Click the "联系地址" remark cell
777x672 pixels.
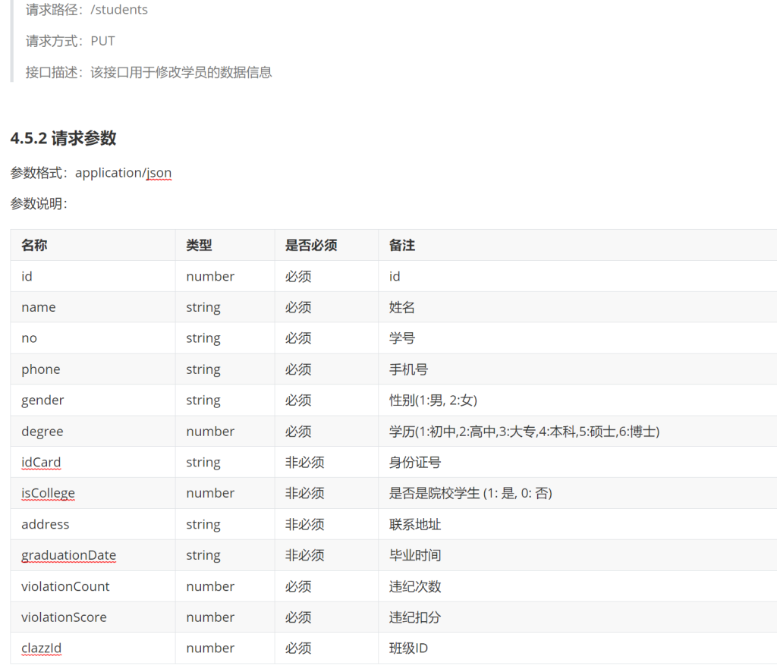point(414,524)
